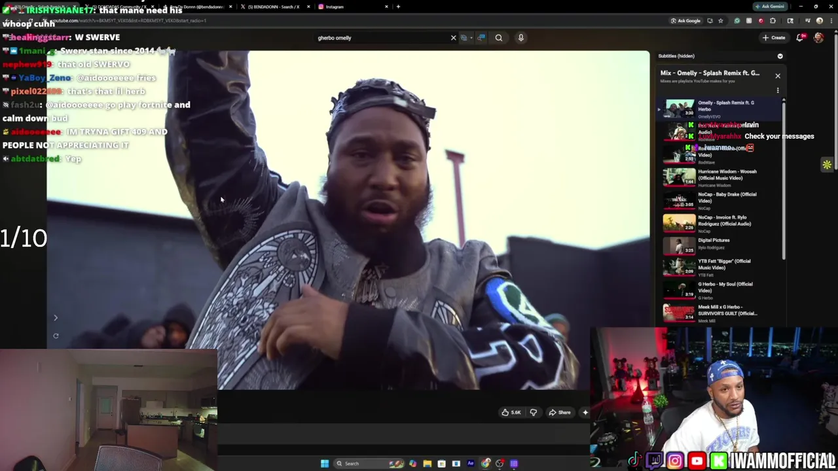838x471 pixels.
Task: Close the Mix playlist panel
Action: 778,76
